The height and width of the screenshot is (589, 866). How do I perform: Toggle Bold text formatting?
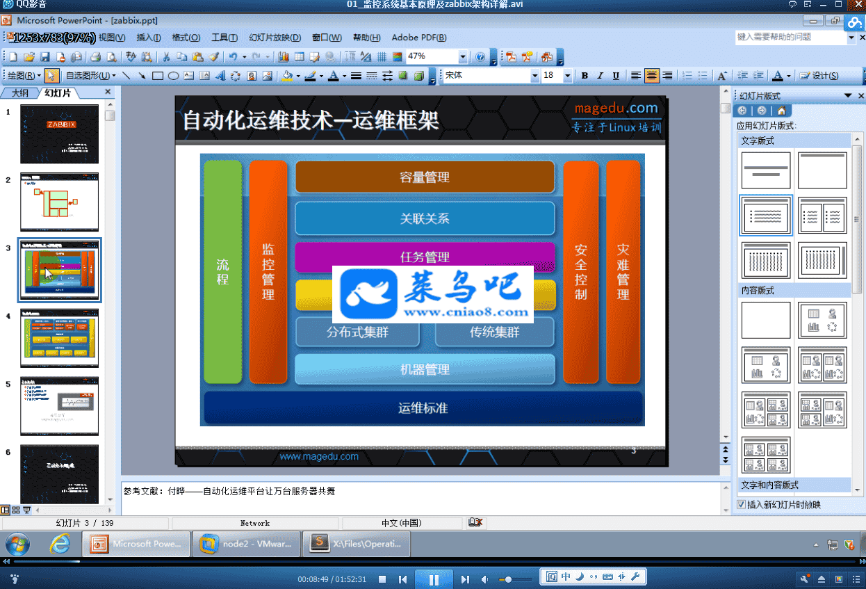tap(585, 76)
